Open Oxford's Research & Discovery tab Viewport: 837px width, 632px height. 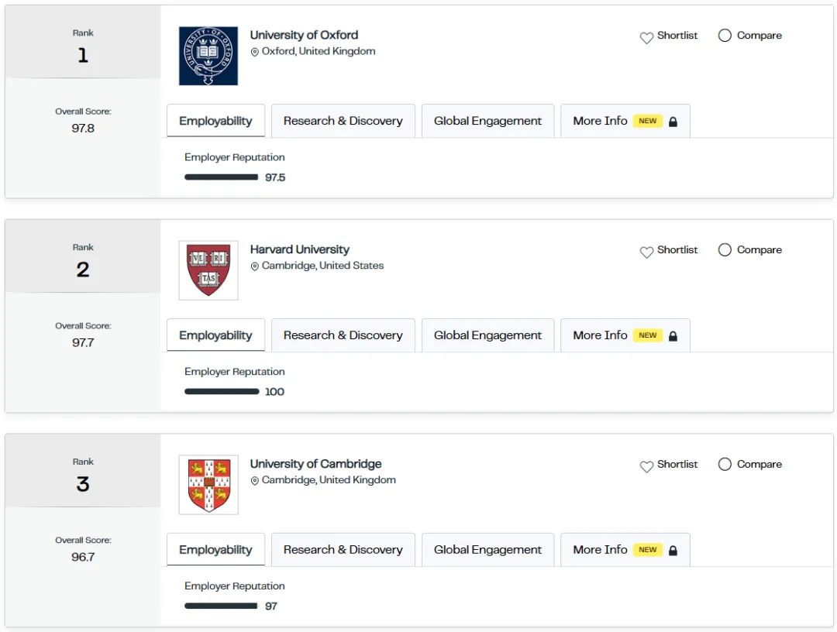point(343,122)
